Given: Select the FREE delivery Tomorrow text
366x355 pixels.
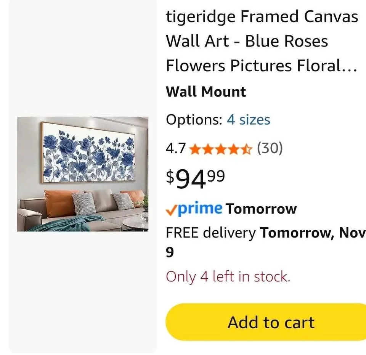Looking at the screenshot, I should pos(263,233).
